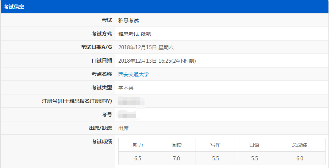Screen dimensions: 331x168
Task: Click the 考试方式 row label
Action: [102, 34]
